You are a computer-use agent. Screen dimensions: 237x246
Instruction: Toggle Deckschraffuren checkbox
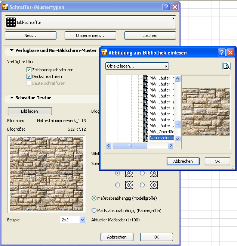[x=29, y=77]
